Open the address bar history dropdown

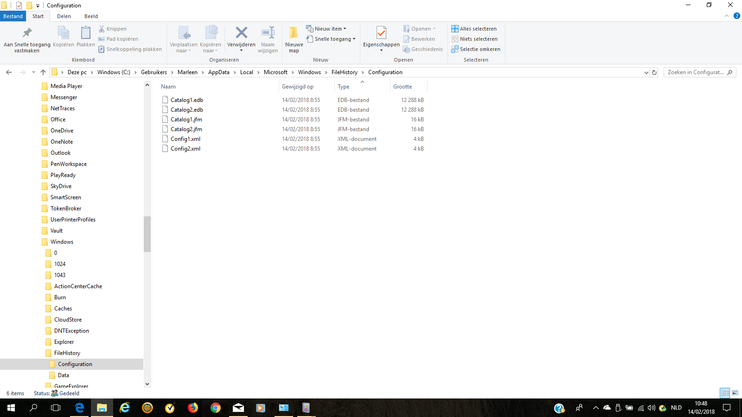(646, 72)
